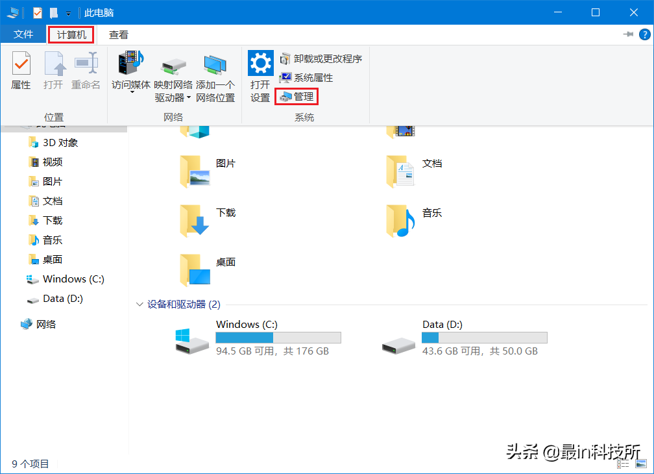Screen dimensions: 654x474
Task: Click the 94.5 GB 可用 text
Action: 245,351
